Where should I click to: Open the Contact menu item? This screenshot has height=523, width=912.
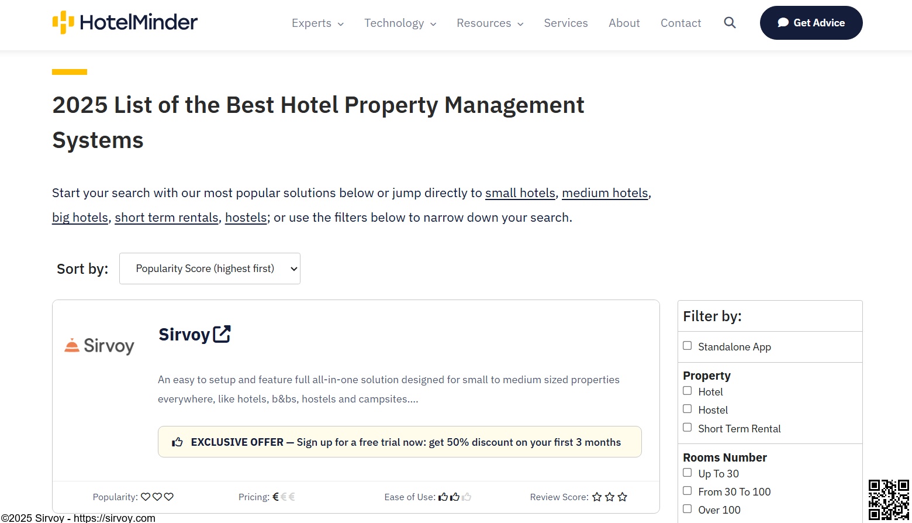pos(680,23)
